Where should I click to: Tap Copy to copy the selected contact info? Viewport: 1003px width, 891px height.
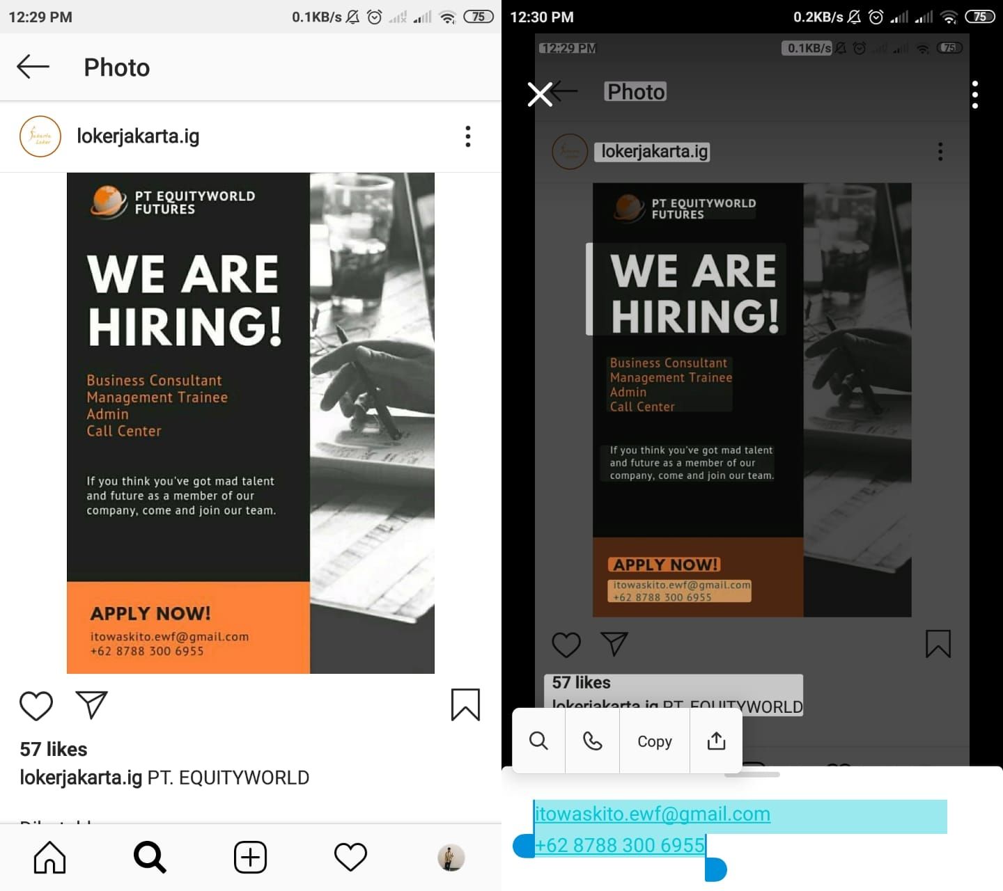coord(653,741)
